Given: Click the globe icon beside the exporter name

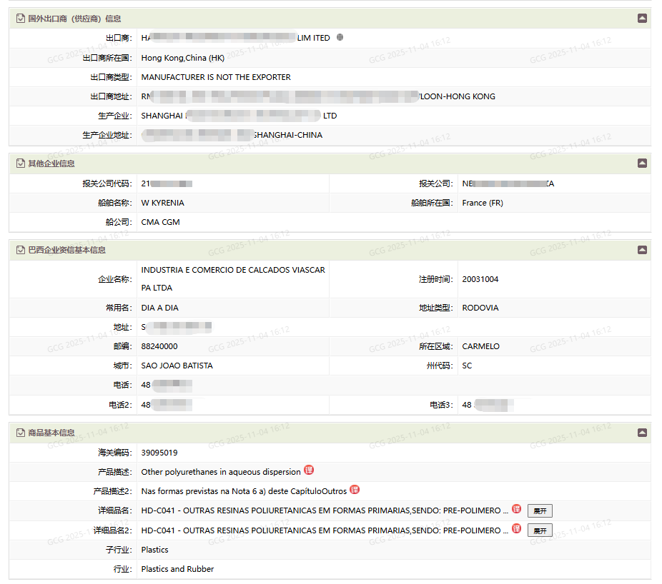Looking at the screenshot, I should [x=340, y=38].
